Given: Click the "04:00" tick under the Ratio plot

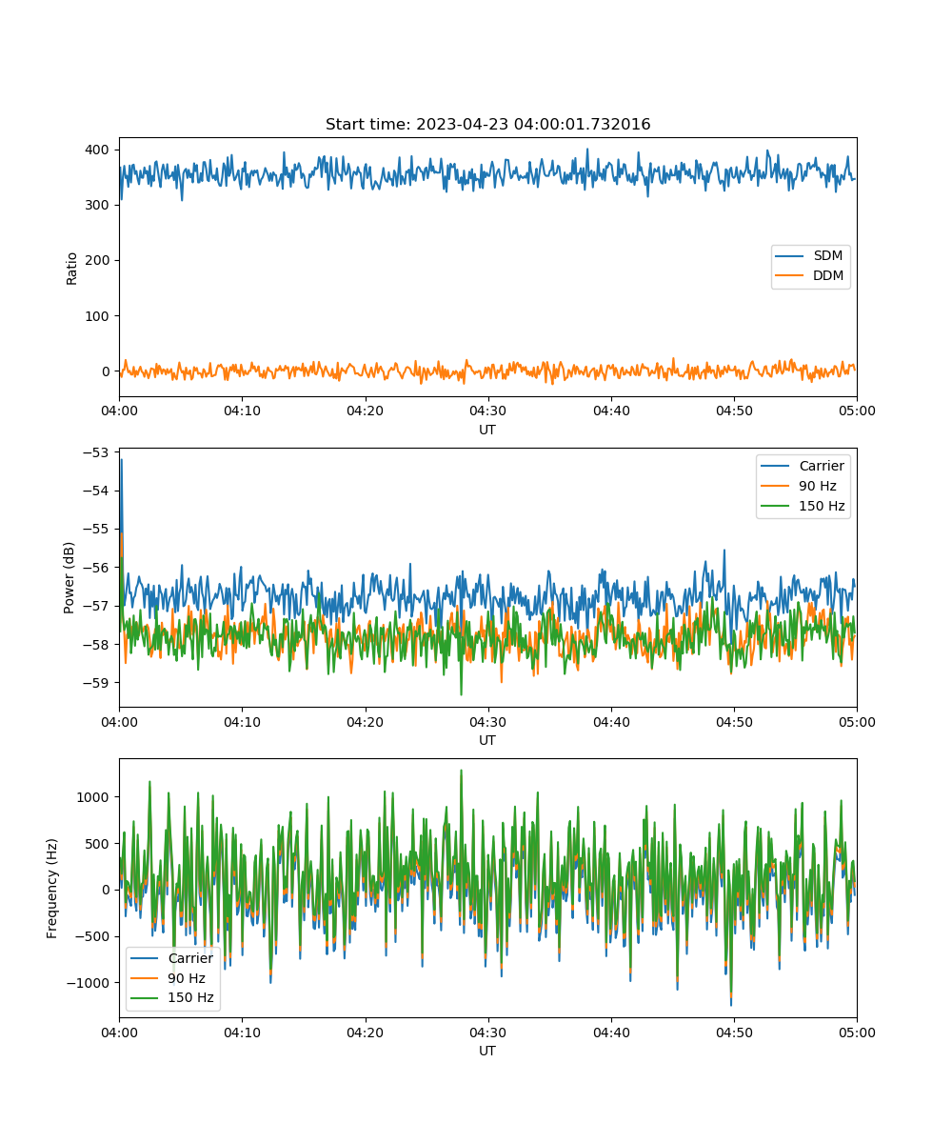Looking at the screenshot, I should [119, 411].
